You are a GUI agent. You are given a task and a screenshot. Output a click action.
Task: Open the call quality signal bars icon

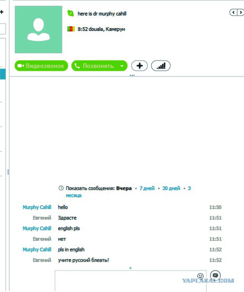click(x=161, y=66)
